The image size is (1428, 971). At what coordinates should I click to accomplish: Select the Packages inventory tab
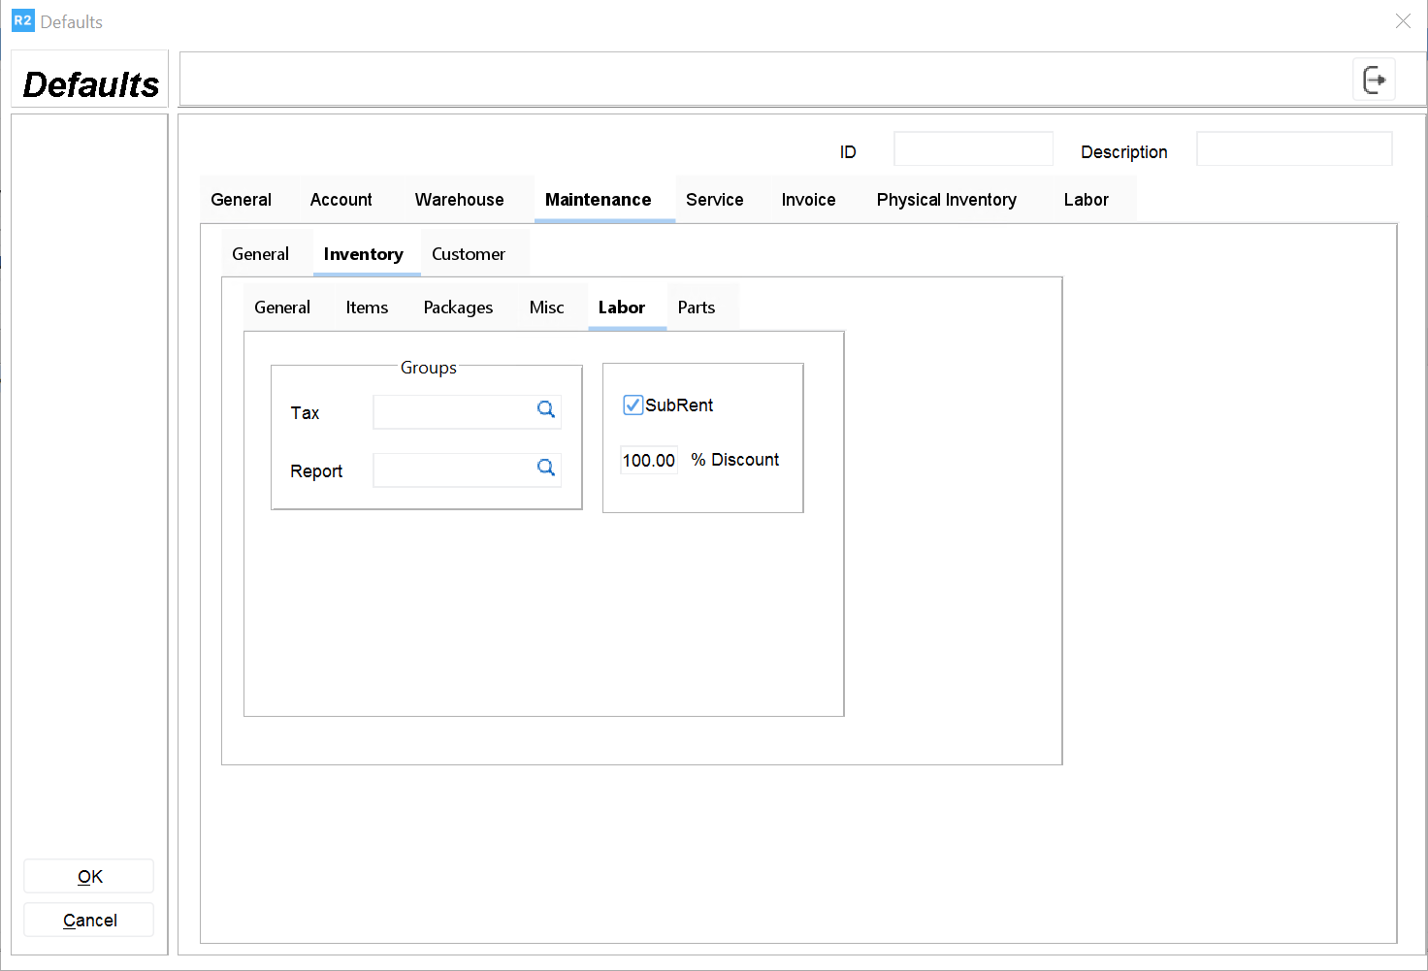pos(458,307)
